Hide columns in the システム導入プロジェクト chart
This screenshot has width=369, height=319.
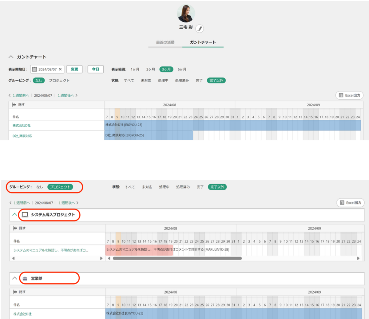coord(19,228)
